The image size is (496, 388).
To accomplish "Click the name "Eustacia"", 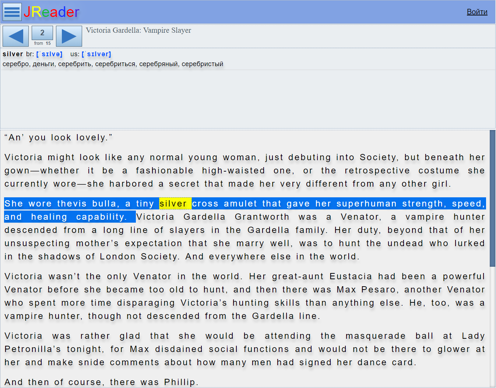I will click(351, 276).
